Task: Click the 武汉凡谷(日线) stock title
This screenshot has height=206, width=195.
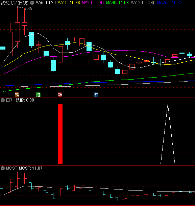Action: point(15,3)
